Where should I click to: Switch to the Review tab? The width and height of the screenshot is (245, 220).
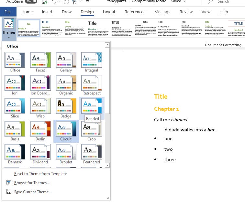click(186, 12)
